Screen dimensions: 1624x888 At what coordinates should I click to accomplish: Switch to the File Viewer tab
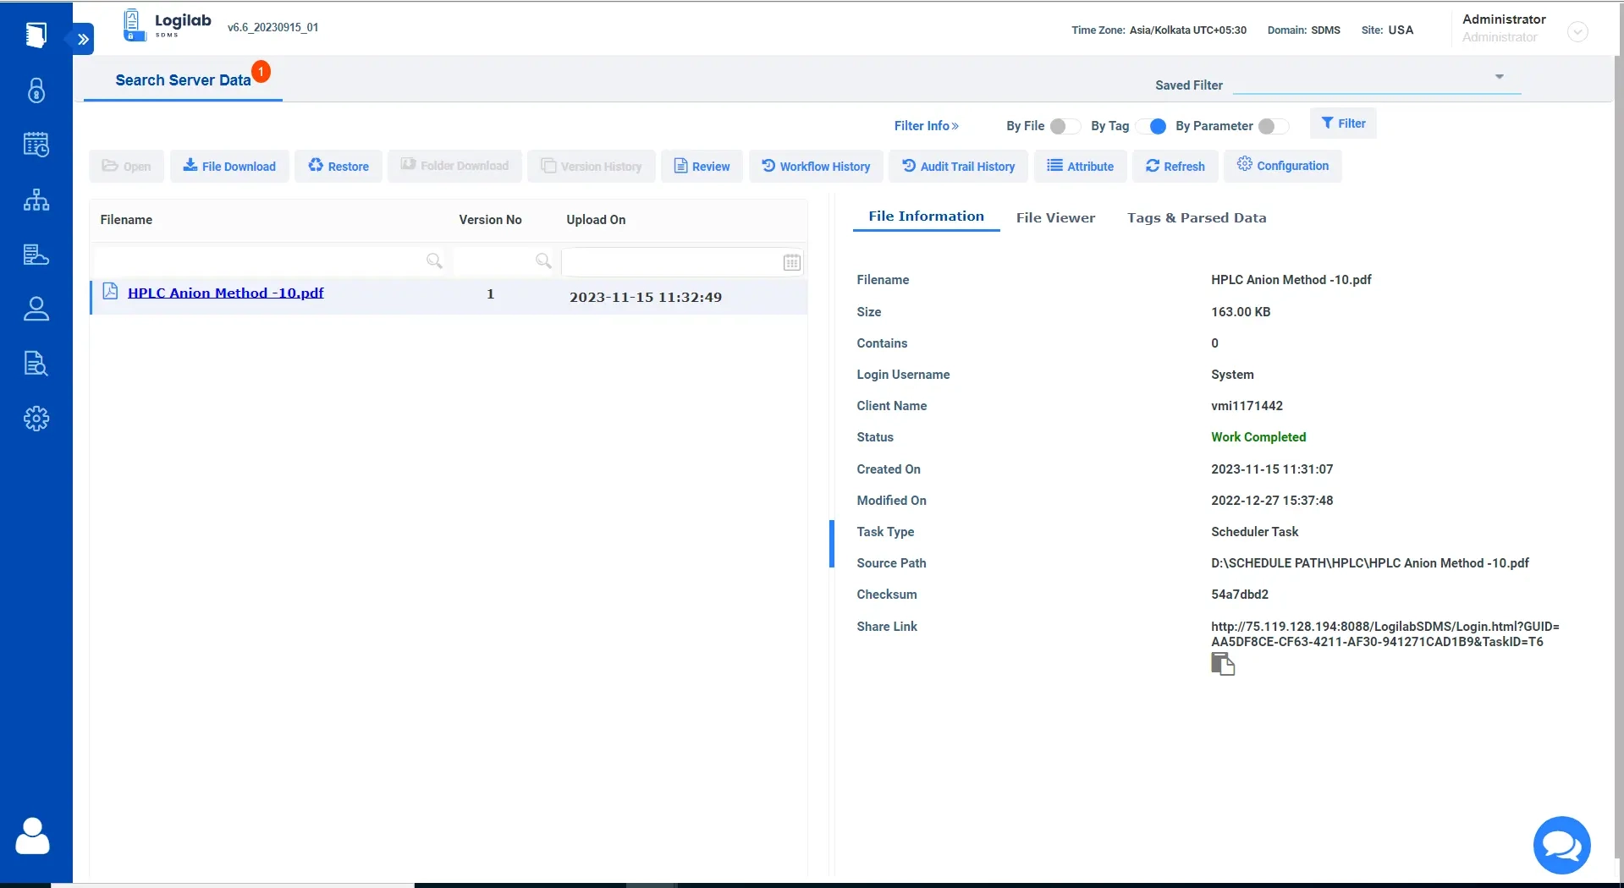click(x=1055, y=218)
